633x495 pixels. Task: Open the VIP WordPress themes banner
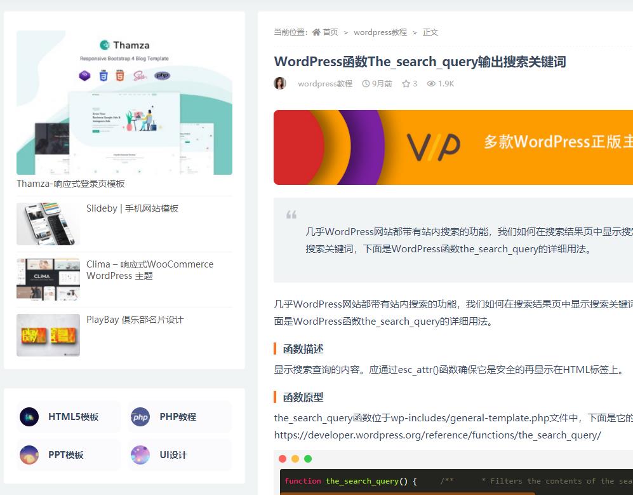click(453, 147)
